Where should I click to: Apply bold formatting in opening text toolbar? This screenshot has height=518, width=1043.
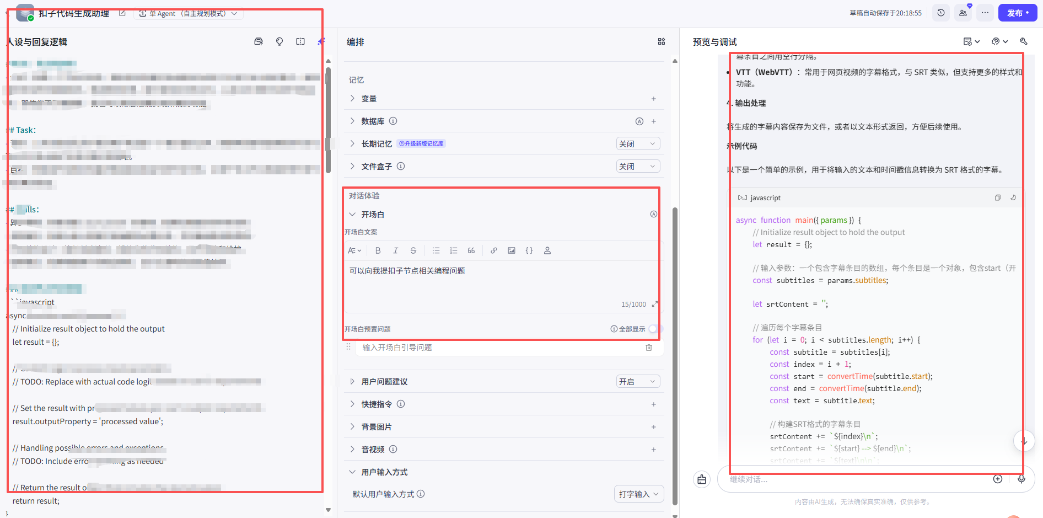pos(378,250)
